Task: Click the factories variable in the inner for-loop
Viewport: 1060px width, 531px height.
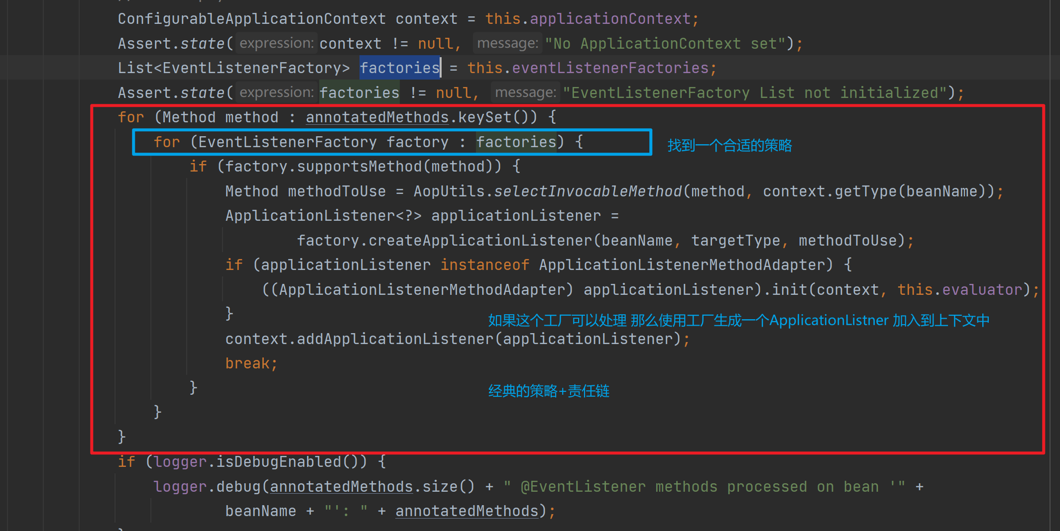Action: [x=516, y=142]
